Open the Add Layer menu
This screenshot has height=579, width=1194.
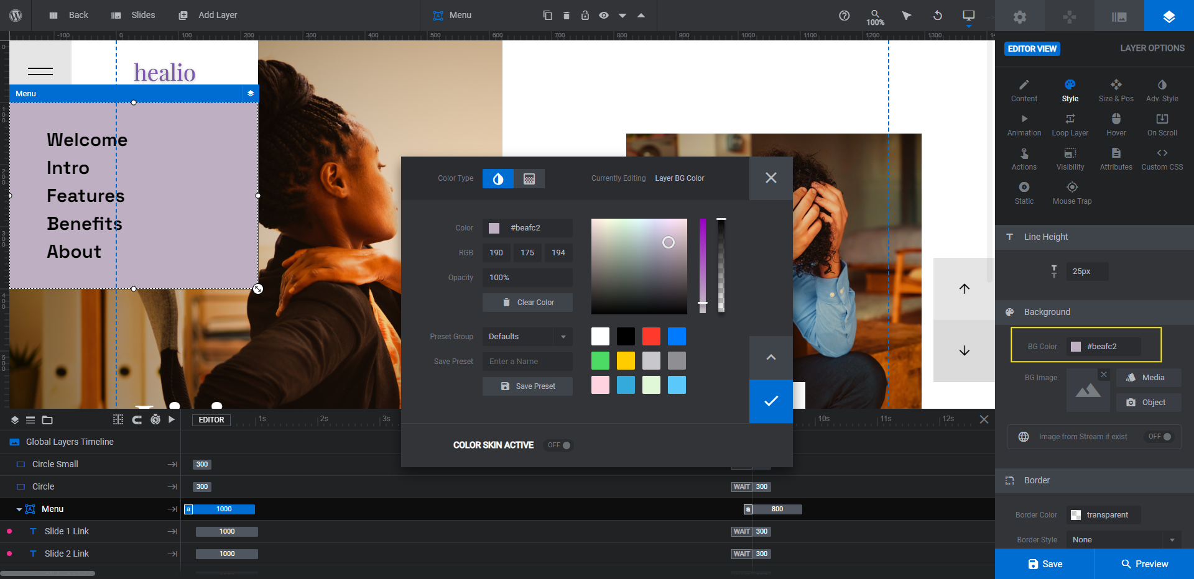point(208,15)
